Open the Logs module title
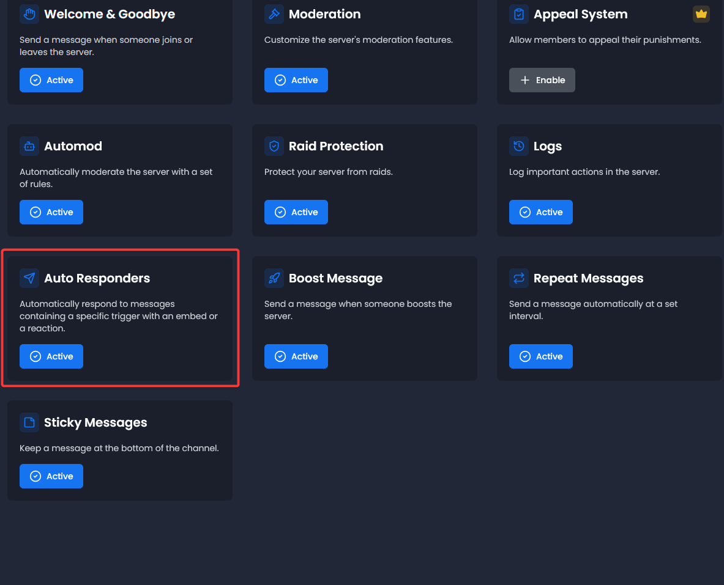 coord(548,147)
